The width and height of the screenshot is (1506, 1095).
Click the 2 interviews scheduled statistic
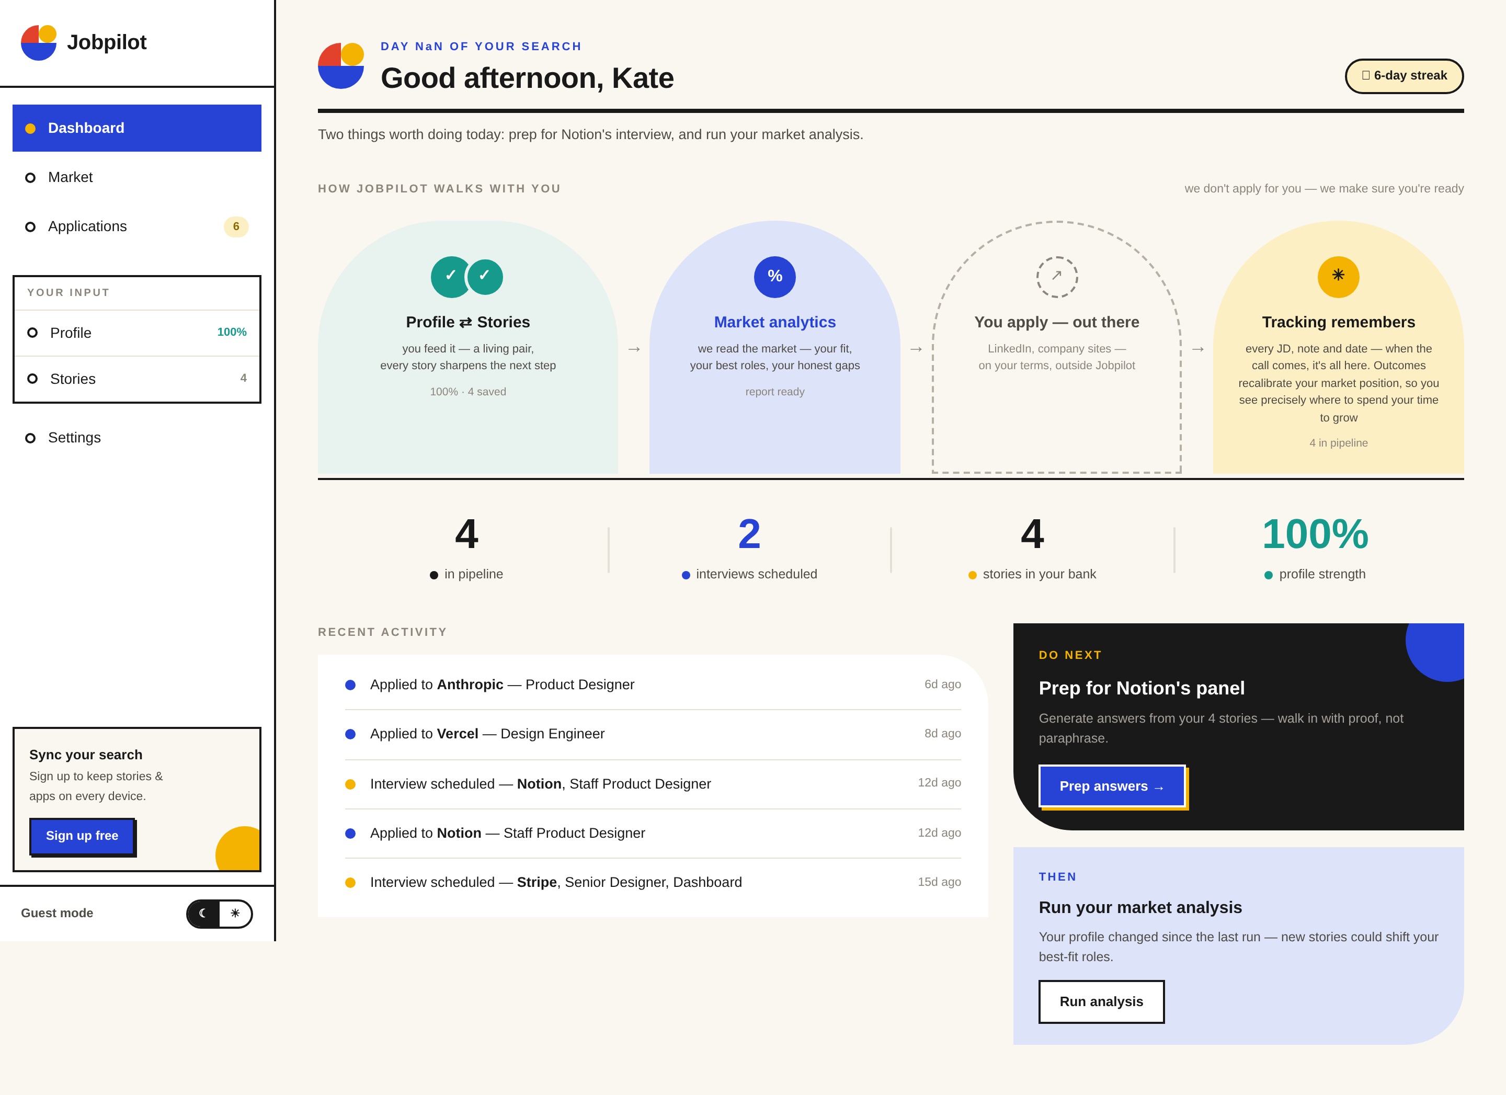point(749,549)
